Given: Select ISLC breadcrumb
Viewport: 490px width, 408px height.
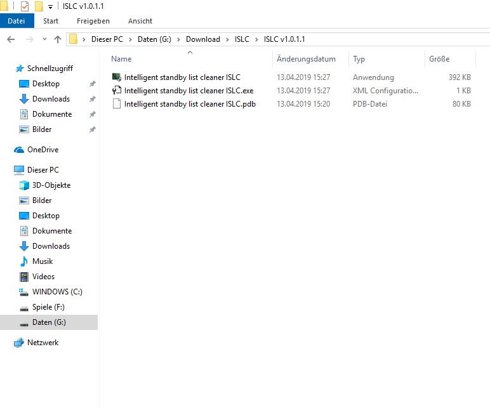Looking at the screenshot, I should 242,39.
